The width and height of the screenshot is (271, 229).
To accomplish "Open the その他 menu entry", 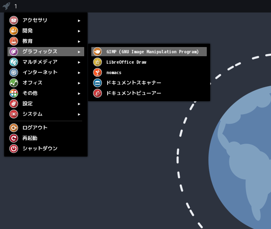I will 46,93.
